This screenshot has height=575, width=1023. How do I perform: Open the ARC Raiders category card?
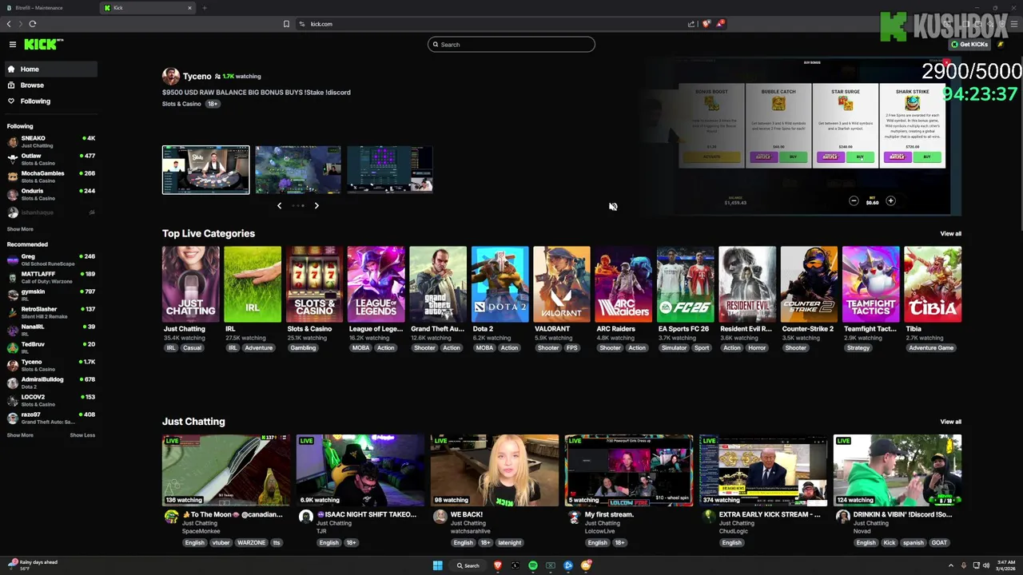[623, 284]
